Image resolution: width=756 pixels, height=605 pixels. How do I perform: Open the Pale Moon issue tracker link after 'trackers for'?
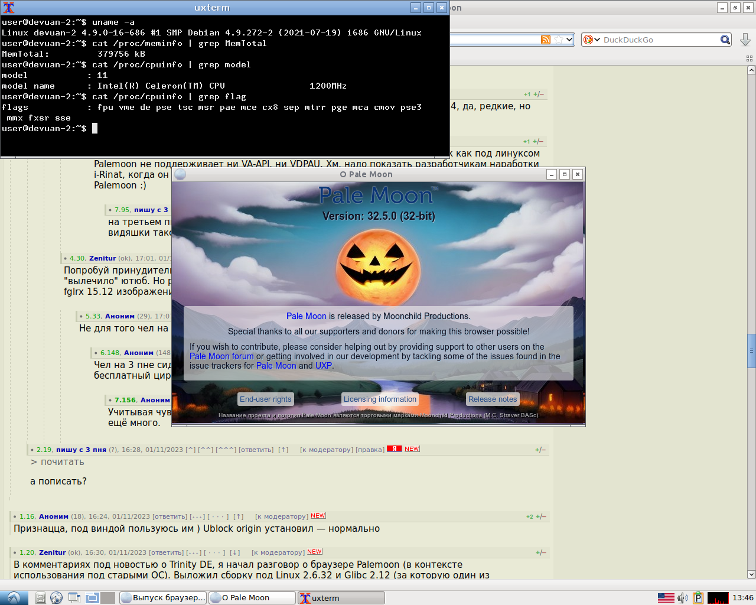coord(276,366)
